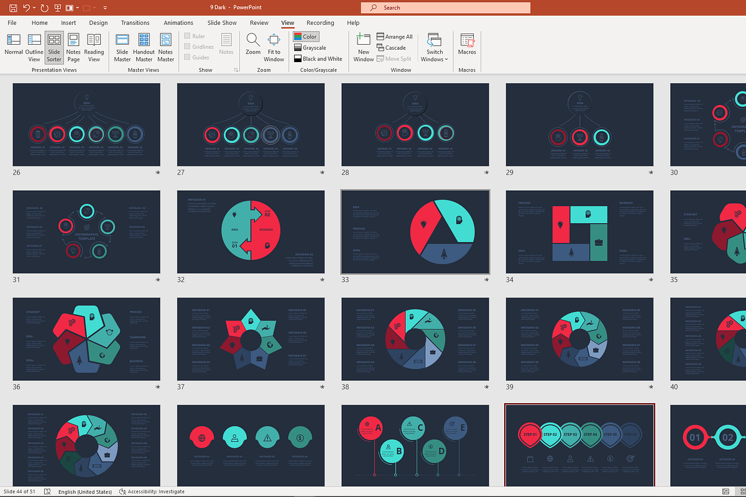Click the Search box in title bar
Screen dimensions: 746x497
(446, 8)
